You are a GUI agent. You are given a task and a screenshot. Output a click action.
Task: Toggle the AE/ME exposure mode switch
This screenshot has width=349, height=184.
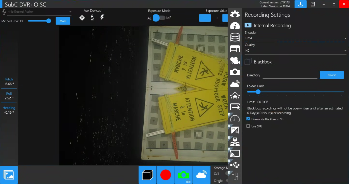[x=159, y=18]
